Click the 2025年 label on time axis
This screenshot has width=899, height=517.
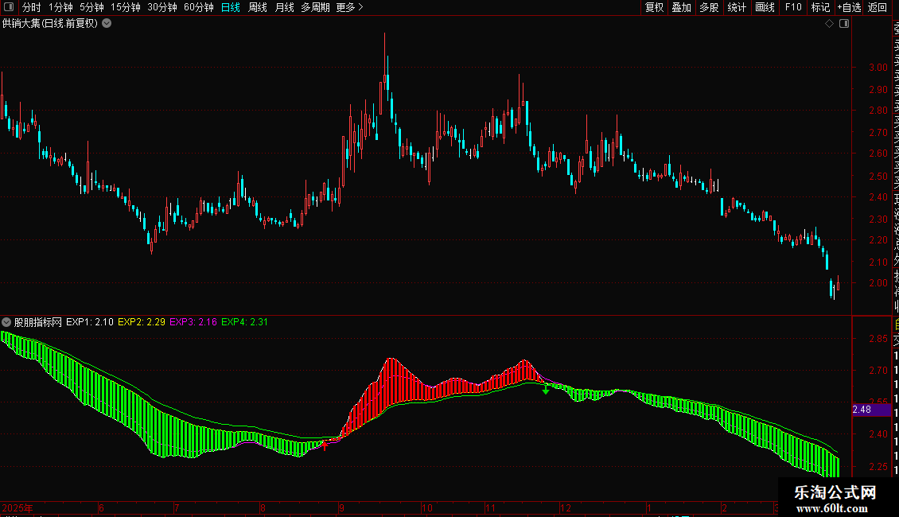(18, 507)
